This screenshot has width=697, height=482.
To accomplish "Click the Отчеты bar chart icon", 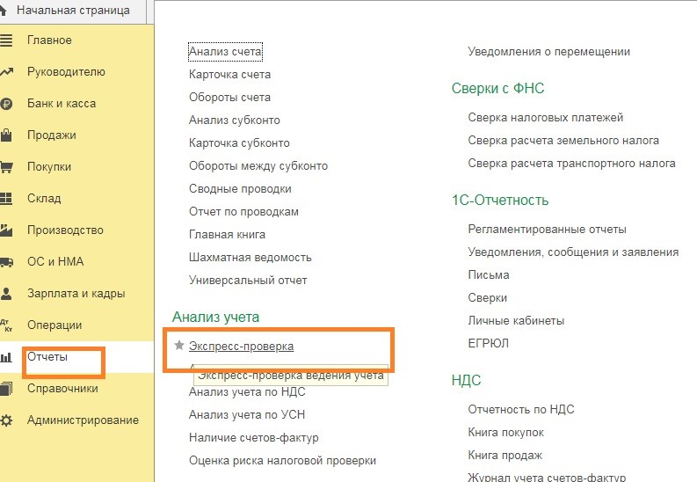I will (x=6, y=357).
